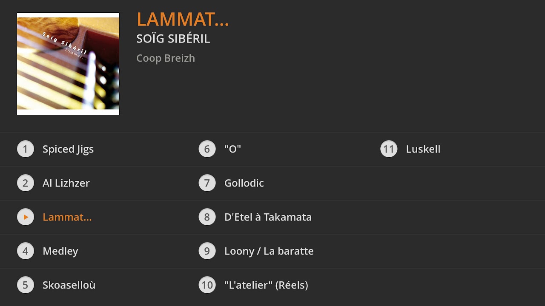Open the Lammat... album cover thumbnail
Viewport: 545px width, 306px height.
[68, 64]
